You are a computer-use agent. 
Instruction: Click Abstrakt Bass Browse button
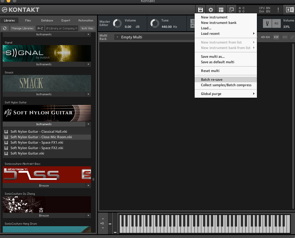44,186
